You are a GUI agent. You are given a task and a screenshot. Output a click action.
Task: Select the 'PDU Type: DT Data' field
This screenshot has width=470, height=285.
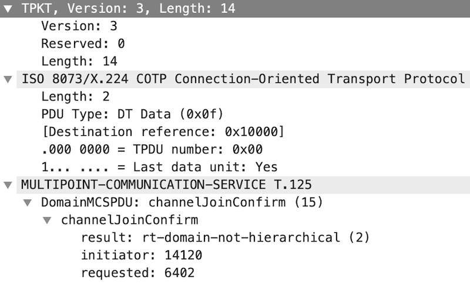[132, 114]
